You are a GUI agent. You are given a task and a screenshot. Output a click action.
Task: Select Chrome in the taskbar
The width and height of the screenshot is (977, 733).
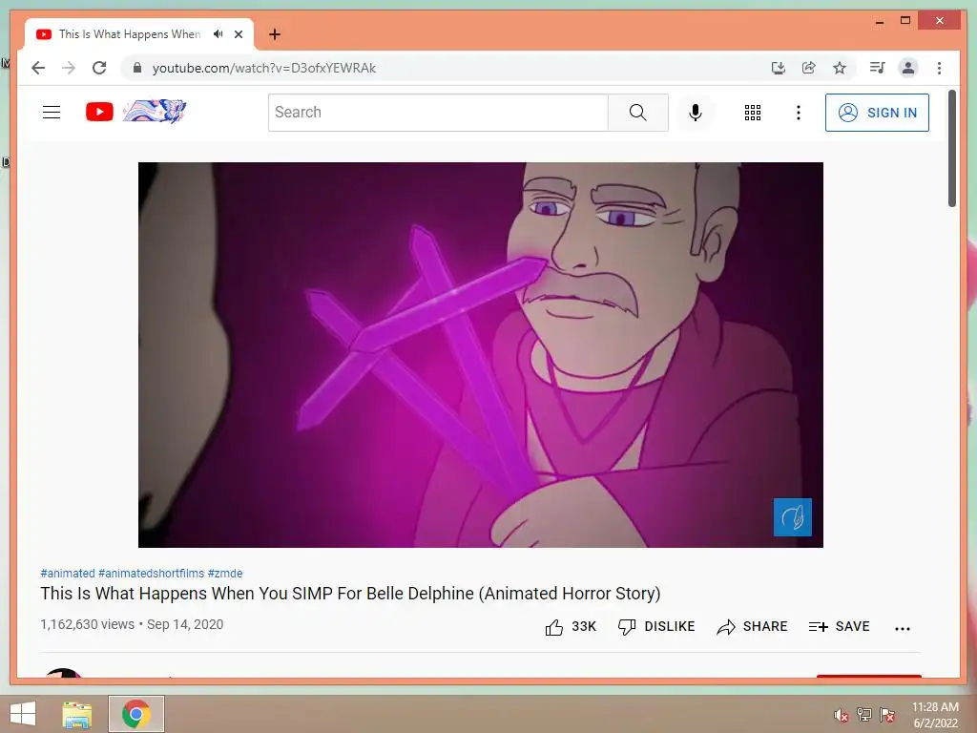[136, 714]
